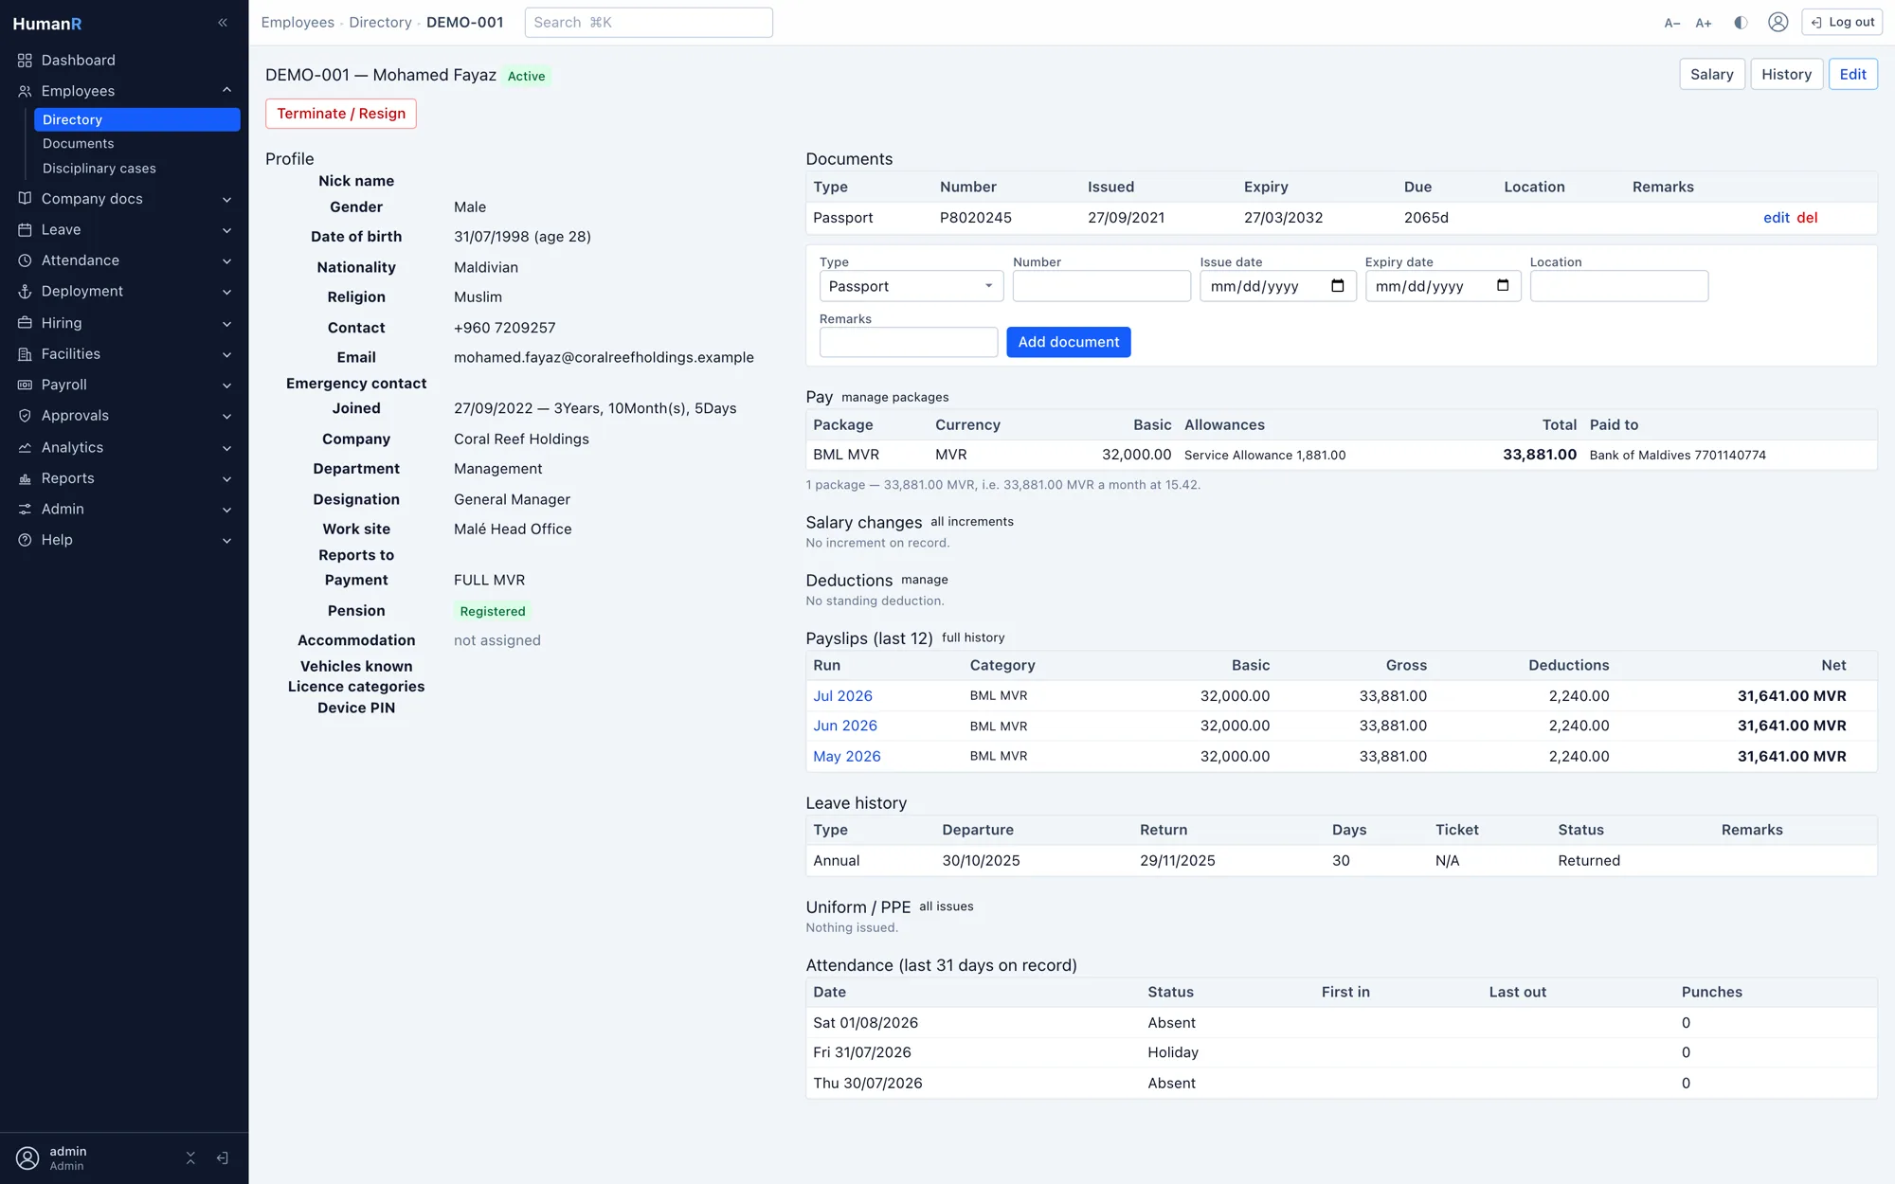Click the Attendance clock icon
Viewport: 1895px width, 1184px height.
click(x=25, y=260)
